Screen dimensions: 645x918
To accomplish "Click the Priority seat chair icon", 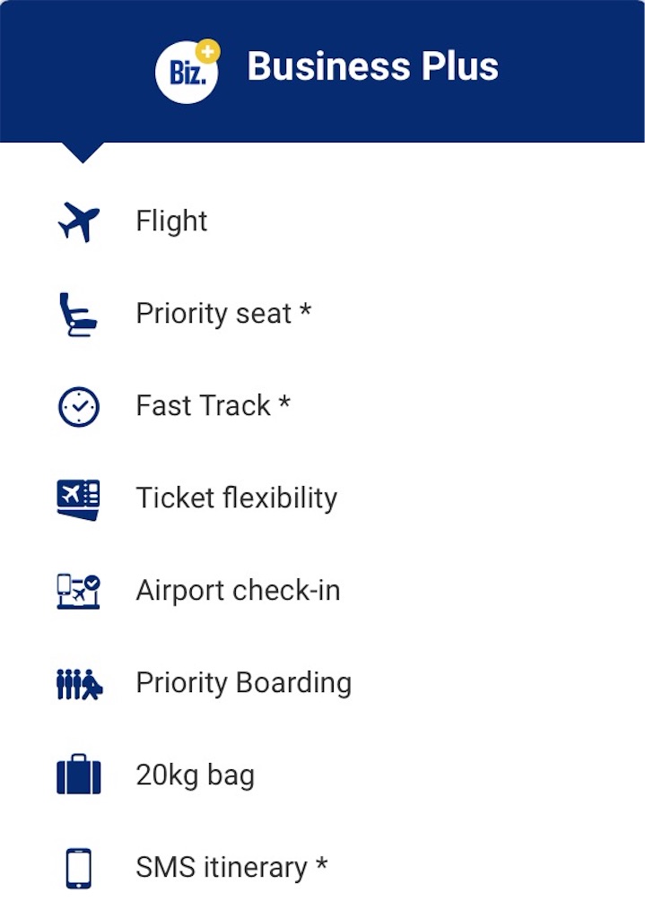I will tap(78, 315).
